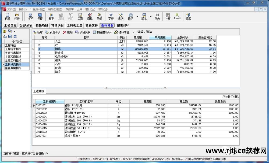The height and width of the screenshot is (163, 269).
Task: Select the 工料分类指标 item in left panel
Action: 14,64
